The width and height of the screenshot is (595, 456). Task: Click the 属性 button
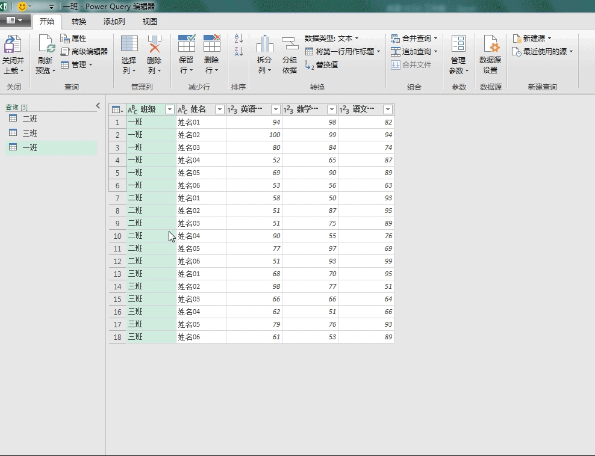point(73,39)
